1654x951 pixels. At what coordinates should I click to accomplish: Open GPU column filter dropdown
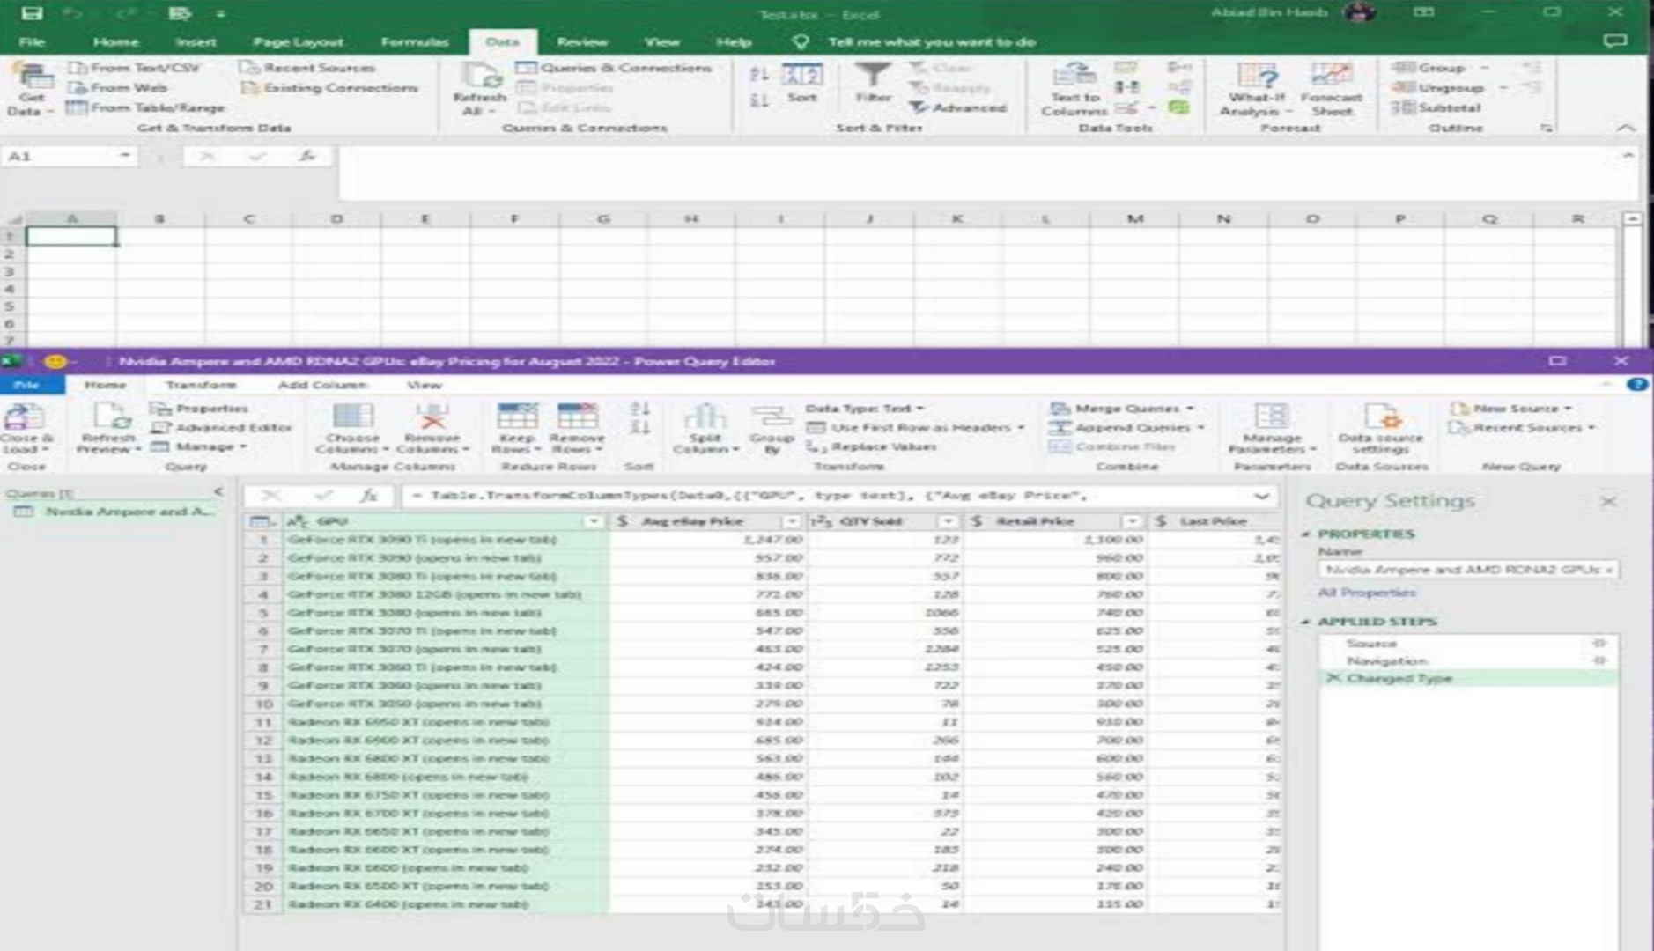(594, 521)
